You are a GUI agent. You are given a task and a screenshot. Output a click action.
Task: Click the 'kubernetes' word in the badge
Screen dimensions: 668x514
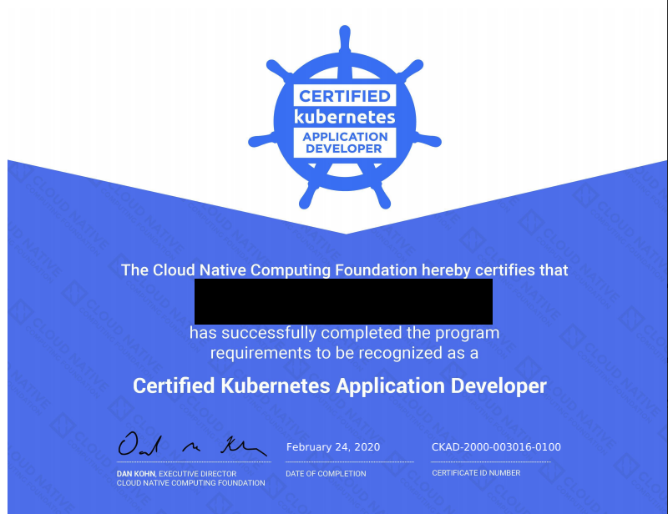[x=345, y=117]
